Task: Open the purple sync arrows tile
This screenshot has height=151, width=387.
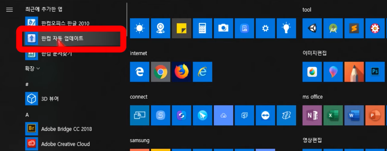Action: pyautogui.click(x=181, y=115)
